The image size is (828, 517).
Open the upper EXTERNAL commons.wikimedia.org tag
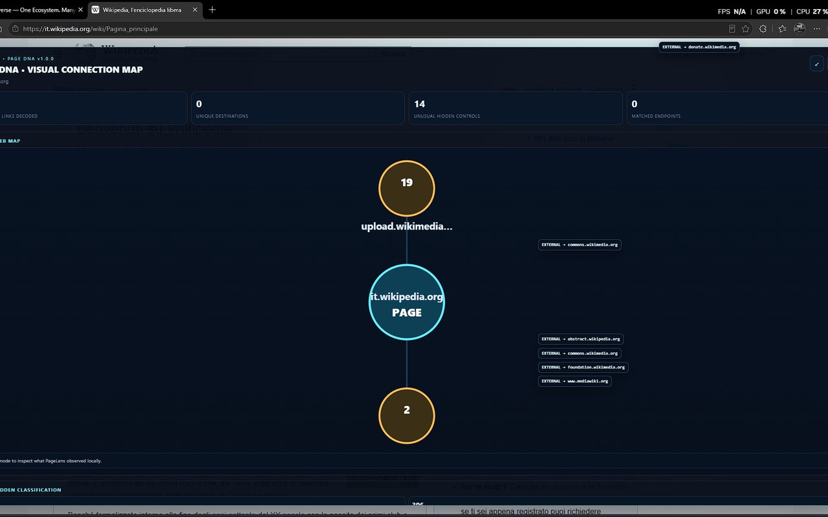pos(580,245)
